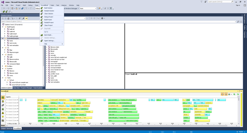Click the gear settings icon in toolbar

pos(102,18)
